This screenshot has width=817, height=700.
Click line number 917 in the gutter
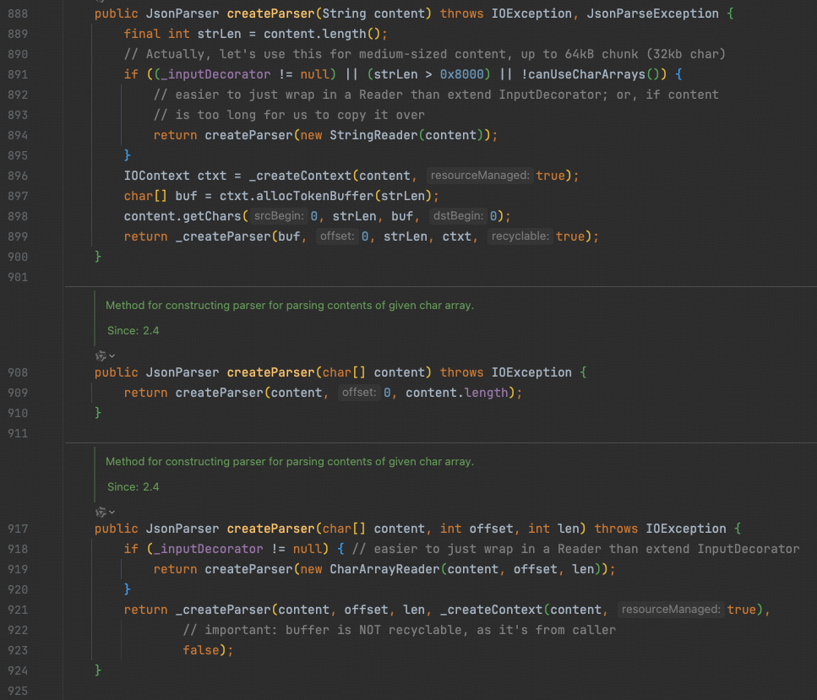coord(18,529)
